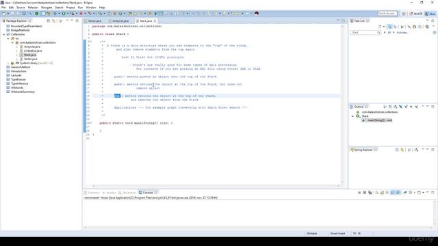Click the Run External Tools toolbar icon
This screenshot has height=246, width=438.
click(x=72, y=14)
